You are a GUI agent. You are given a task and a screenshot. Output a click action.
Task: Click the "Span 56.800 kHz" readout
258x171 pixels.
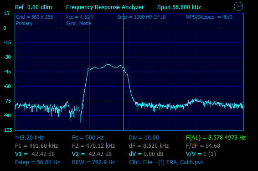(179, 7)
